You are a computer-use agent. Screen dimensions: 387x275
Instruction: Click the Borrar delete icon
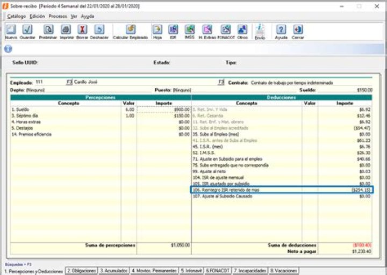click(x=82, y=30)
